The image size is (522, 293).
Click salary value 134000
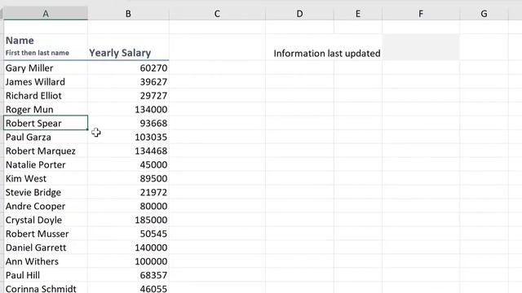pos(128,109)
